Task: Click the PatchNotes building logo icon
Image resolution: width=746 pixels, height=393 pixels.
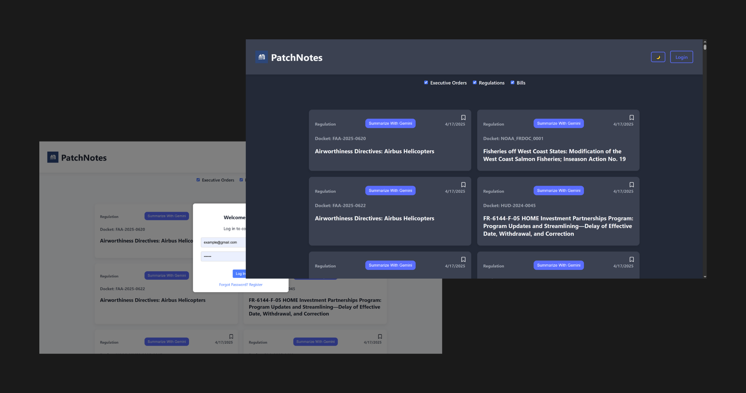Action: (262, 57)
